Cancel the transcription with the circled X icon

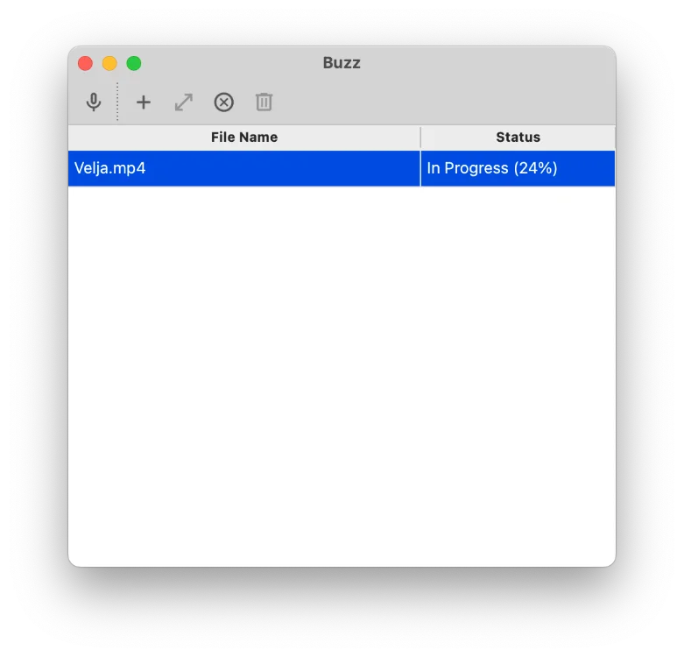(x=224, y=102)
